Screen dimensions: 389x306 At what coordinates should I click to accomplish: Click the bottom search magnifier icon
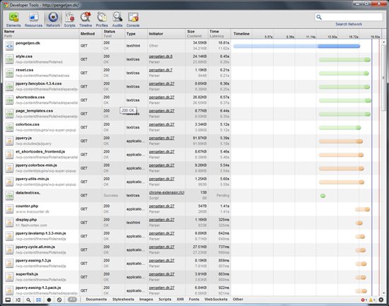tap(28, 300)
